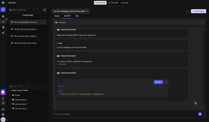Screen dimensions: 209x122
Task: Click the purple plus button in the sidebar
Action: 3,9
